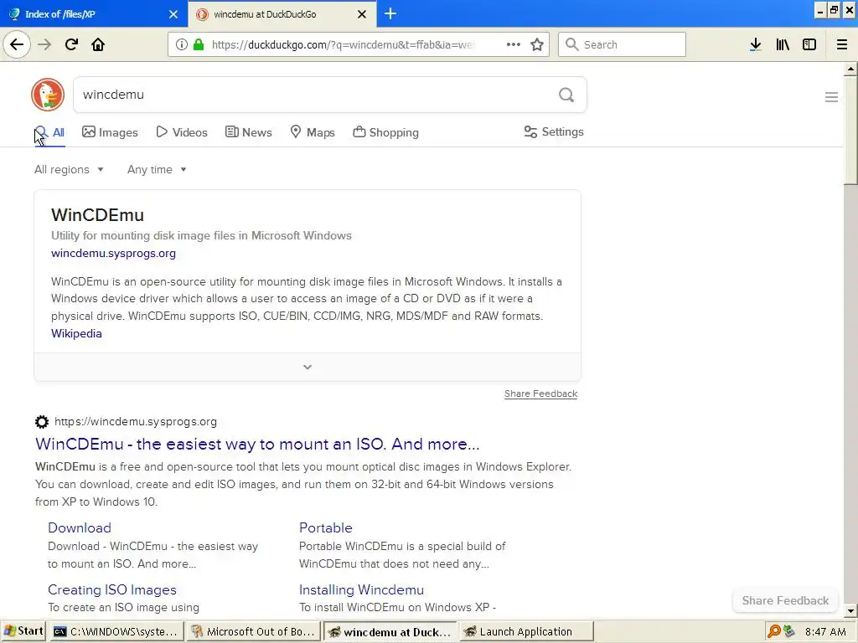Screen dimensions: 858x643
Task: Open the https://wincdemu.sysprogs.org URL
Action: 136,422
